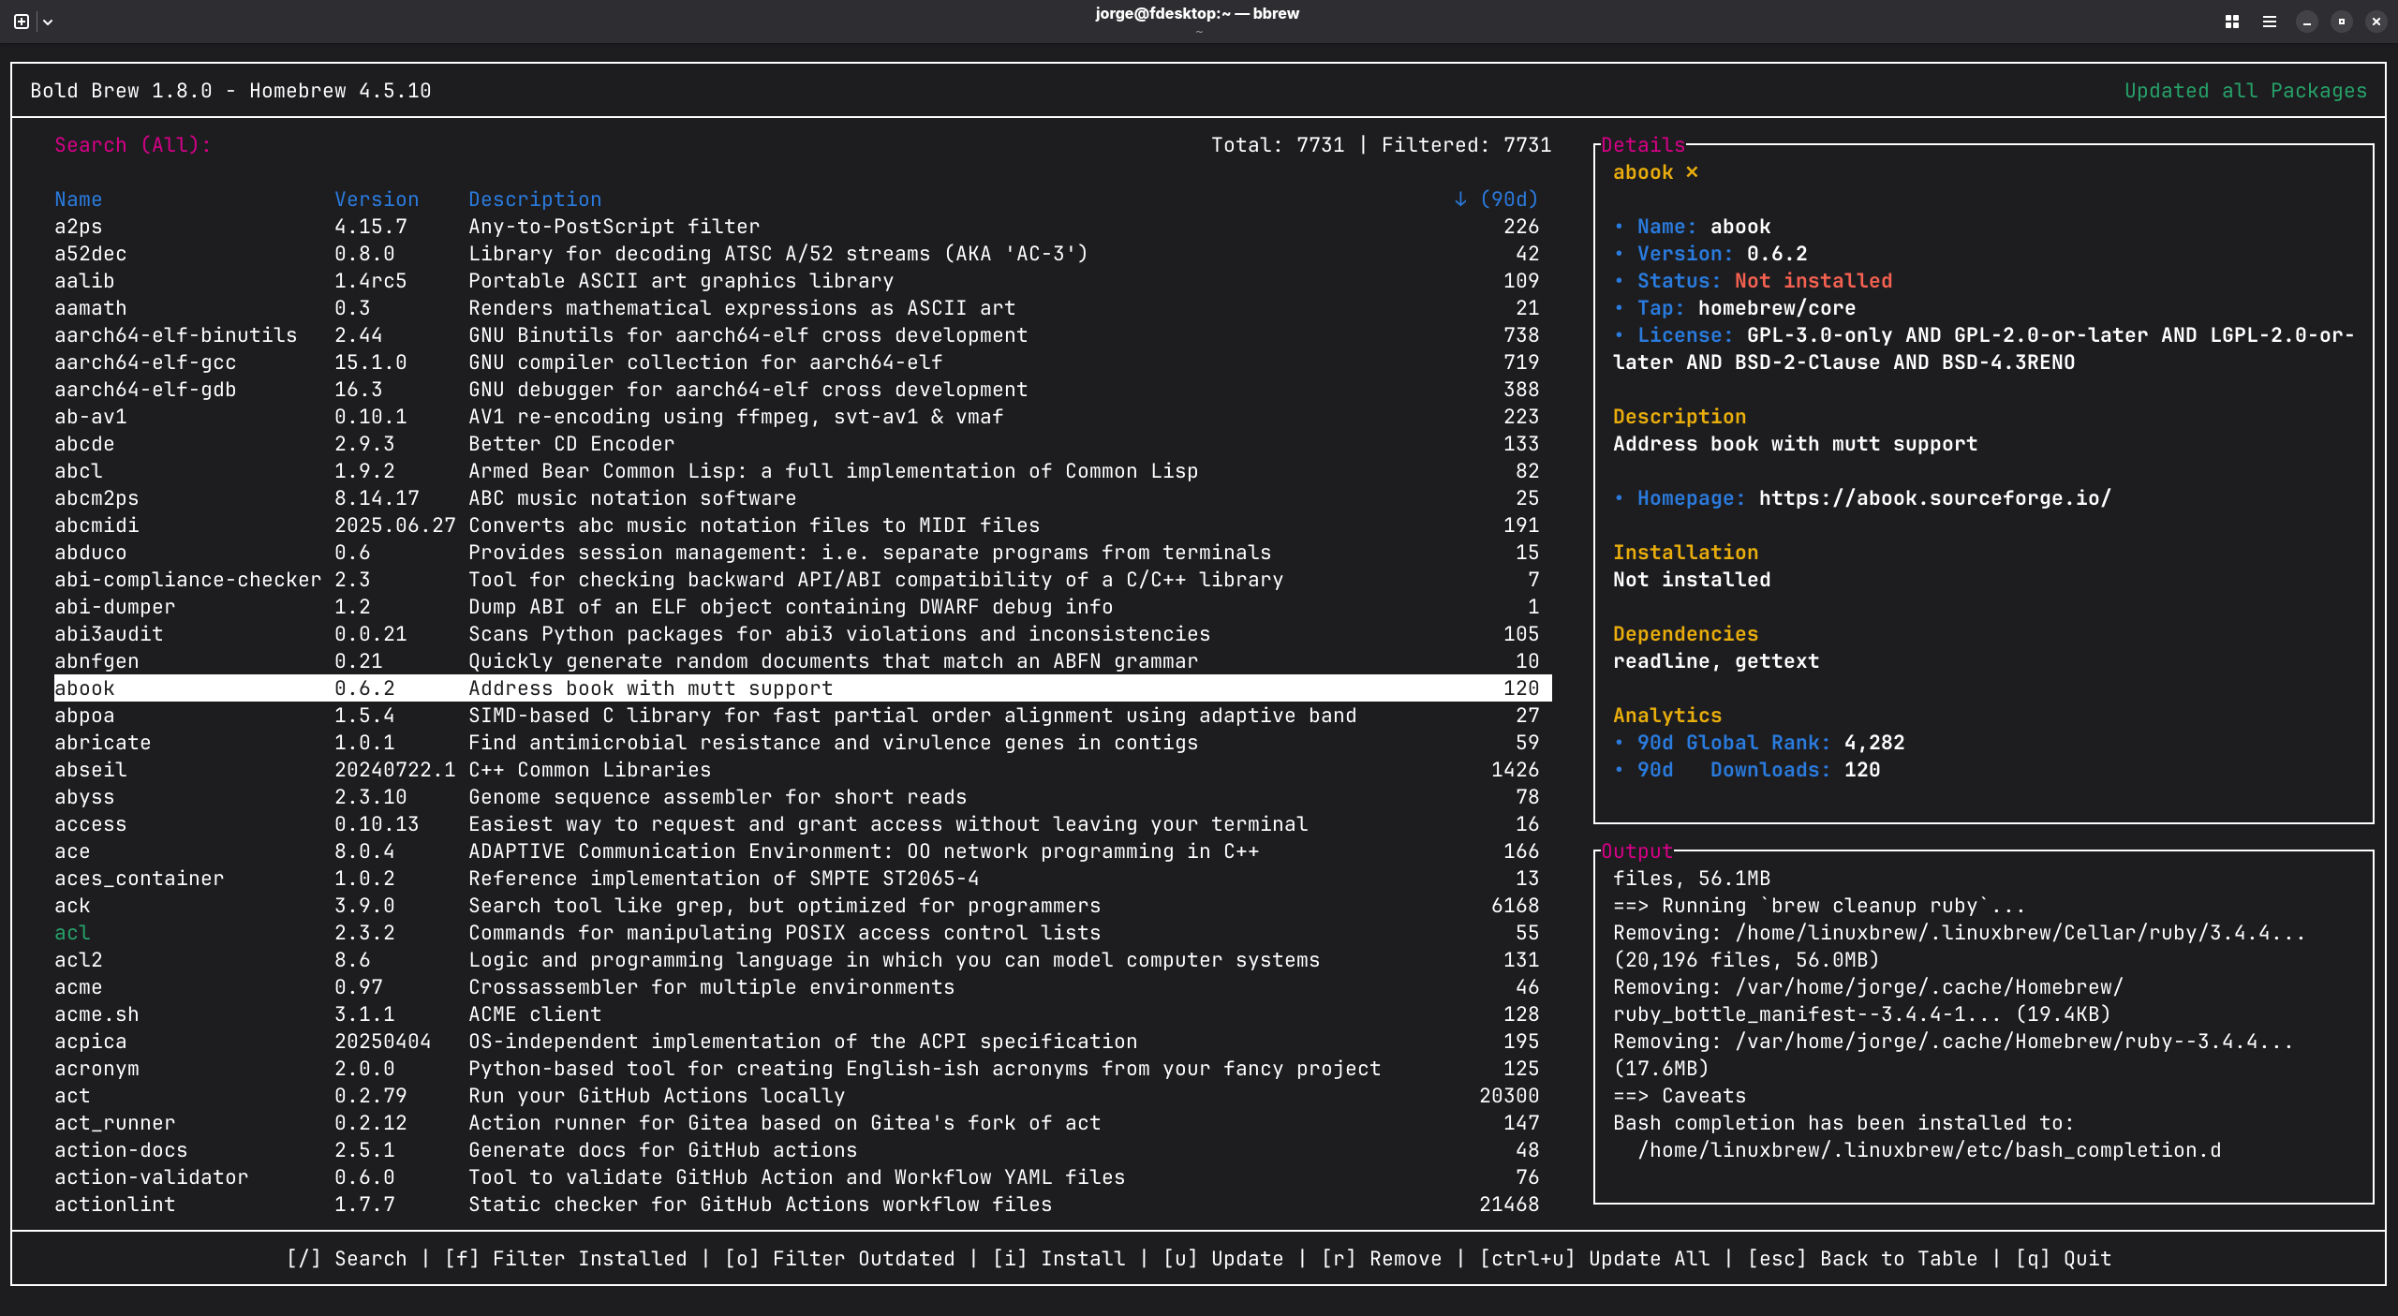Image resolution: width=2398 pixels, height=1316 pixels.
Task: Sort by the Name column header
Action: (78, 199)
